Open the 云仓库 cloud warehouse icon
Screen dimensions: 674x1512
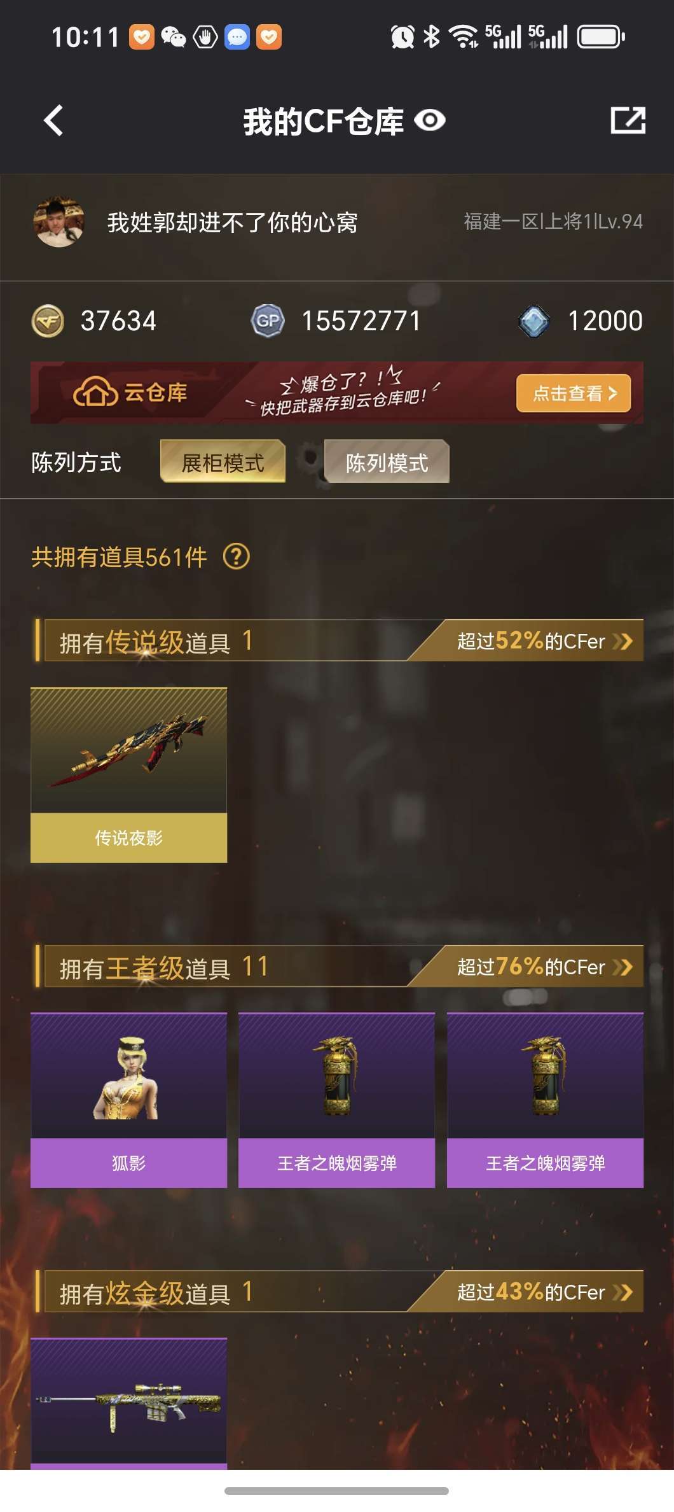(96, 392)
